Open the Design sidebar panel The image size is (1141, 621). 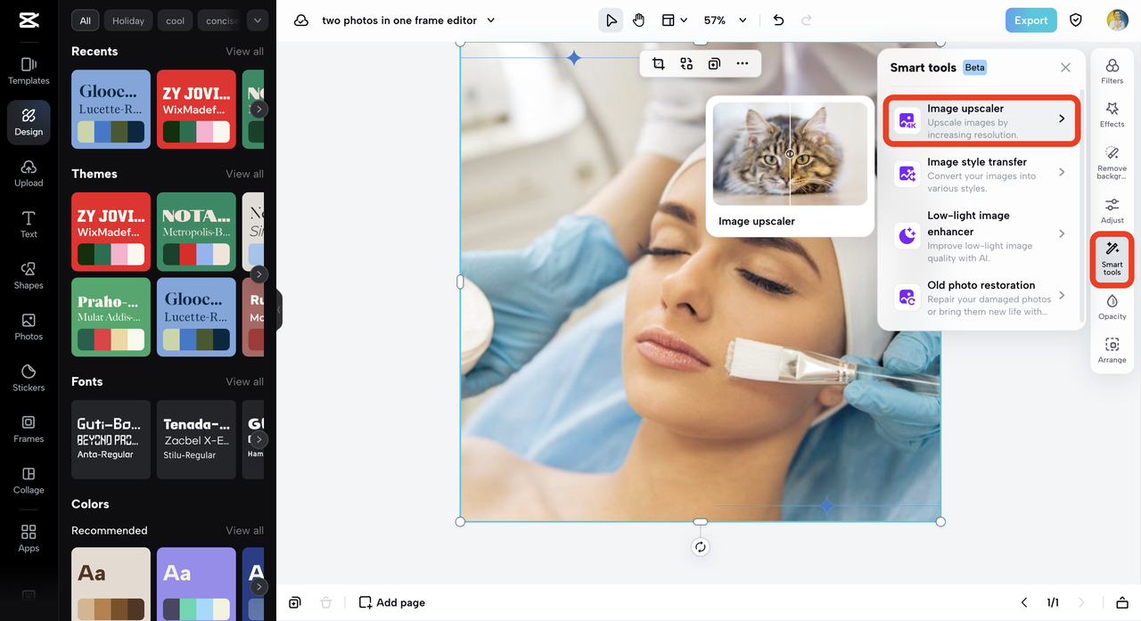[29, 123]
